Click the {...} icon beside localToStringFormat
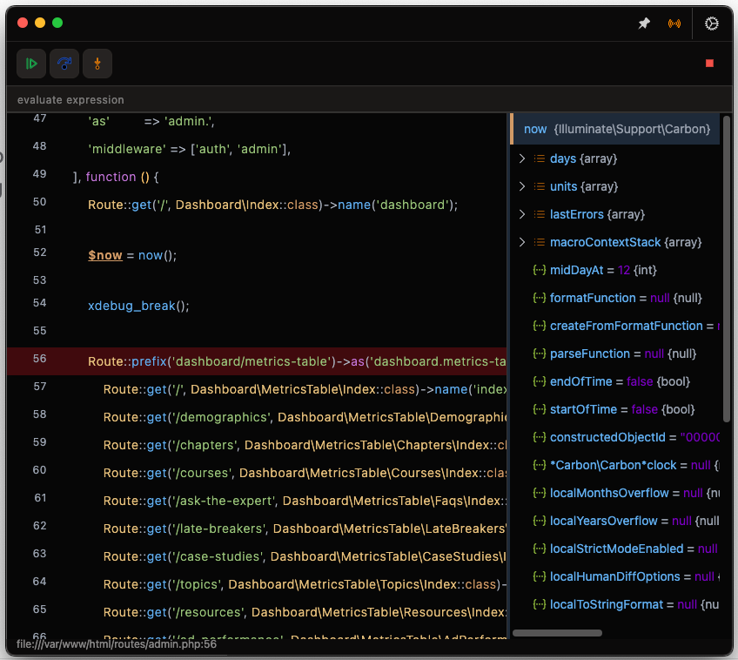Viewport: 738px width, 660px height. point(539,604)
